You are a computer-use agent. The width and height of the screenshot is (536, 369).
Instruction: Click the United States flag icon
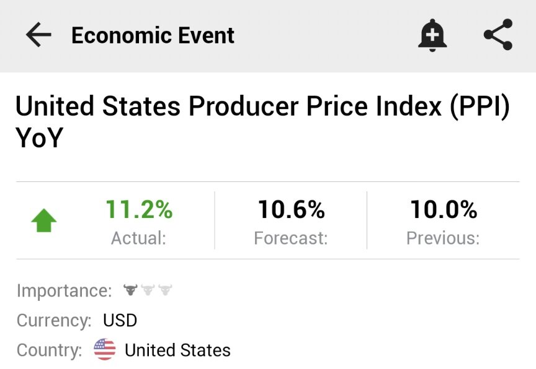[x=105, y=350]
